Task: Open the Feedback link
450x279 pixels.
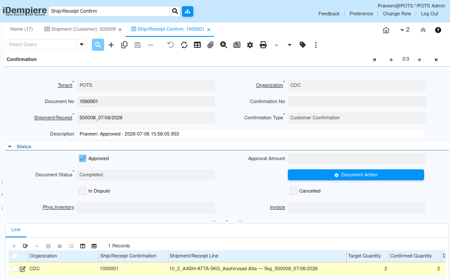Action: coord(329,14)
